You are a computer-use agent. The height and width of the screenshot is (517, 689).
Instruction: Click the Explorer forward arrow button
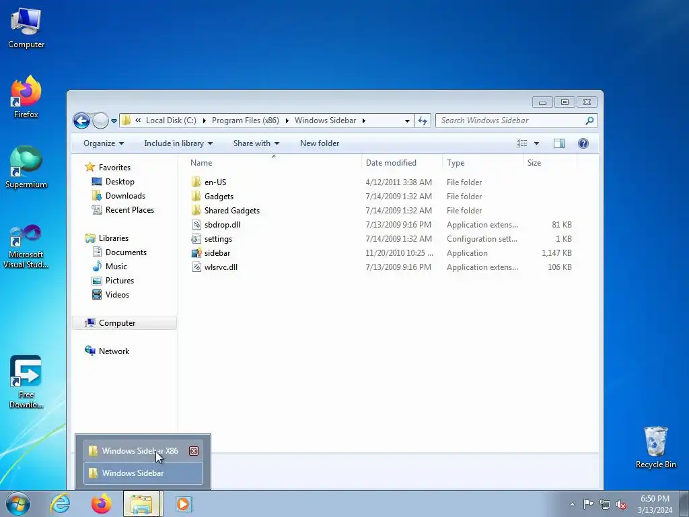click(100, 120)
